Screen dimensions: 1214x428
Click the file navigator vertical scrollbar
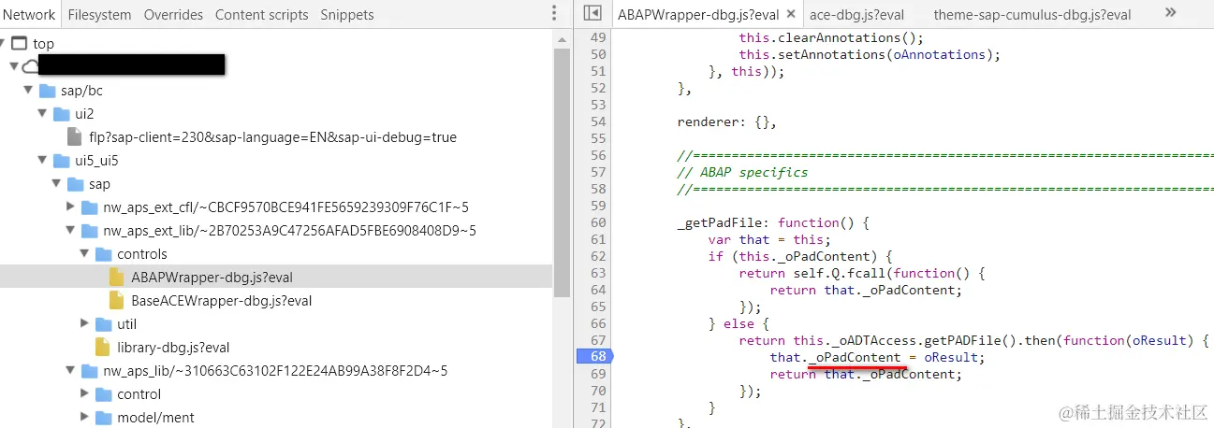[x=562, y=172]
